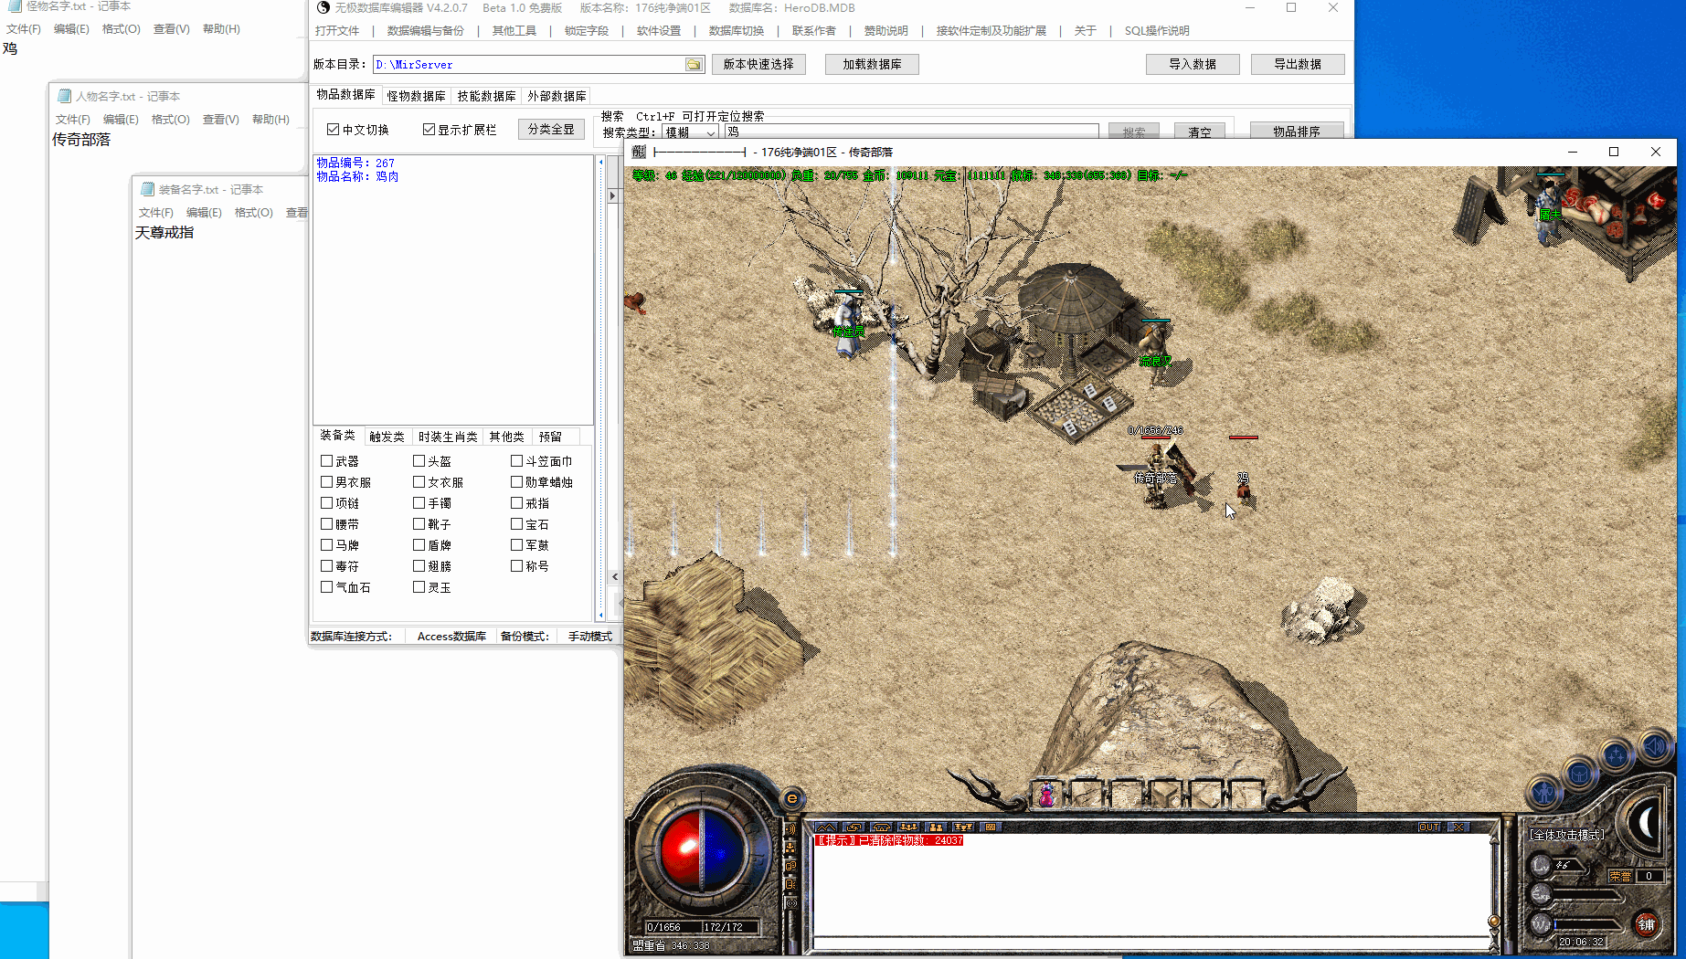1686x959 pixels.
Task: Click first chat filter icon in game toolbar
Action: coord(826,827)
